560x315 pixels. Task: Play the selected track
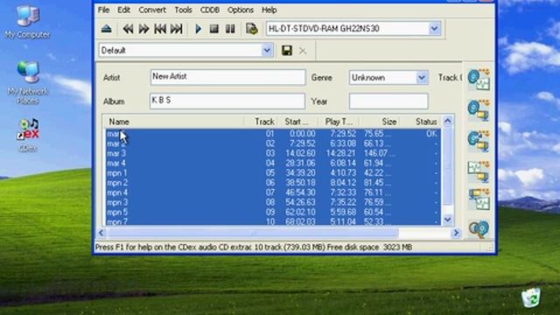(199, 29)
